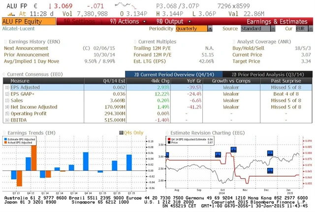Toggle the Q4s Only checkbox

pos(122,132)
